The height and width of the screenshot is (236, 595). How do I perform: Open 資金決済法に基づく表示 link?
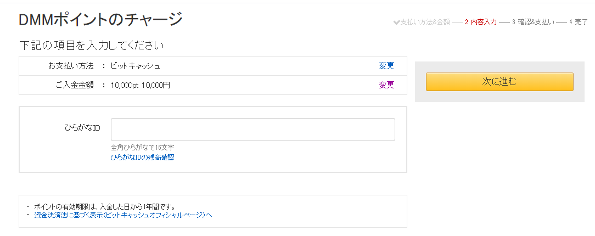(122, 215)
